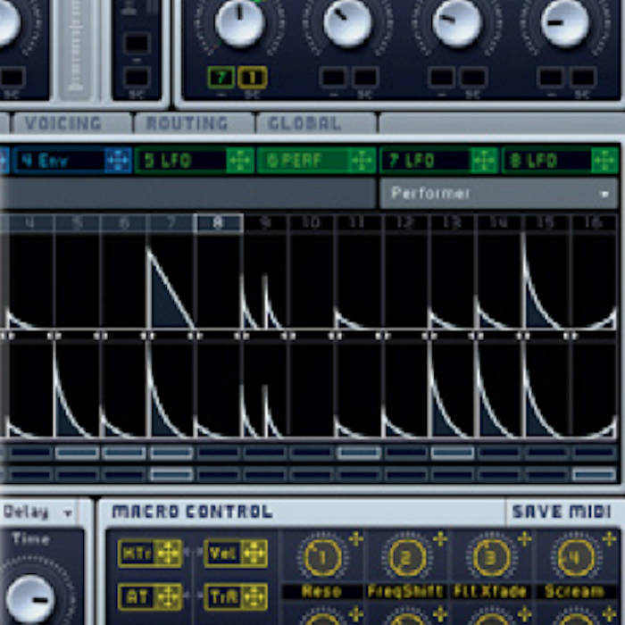Toggle the upper-row switch below step 7
625x625 pixels.
click(x=171, y=453)
